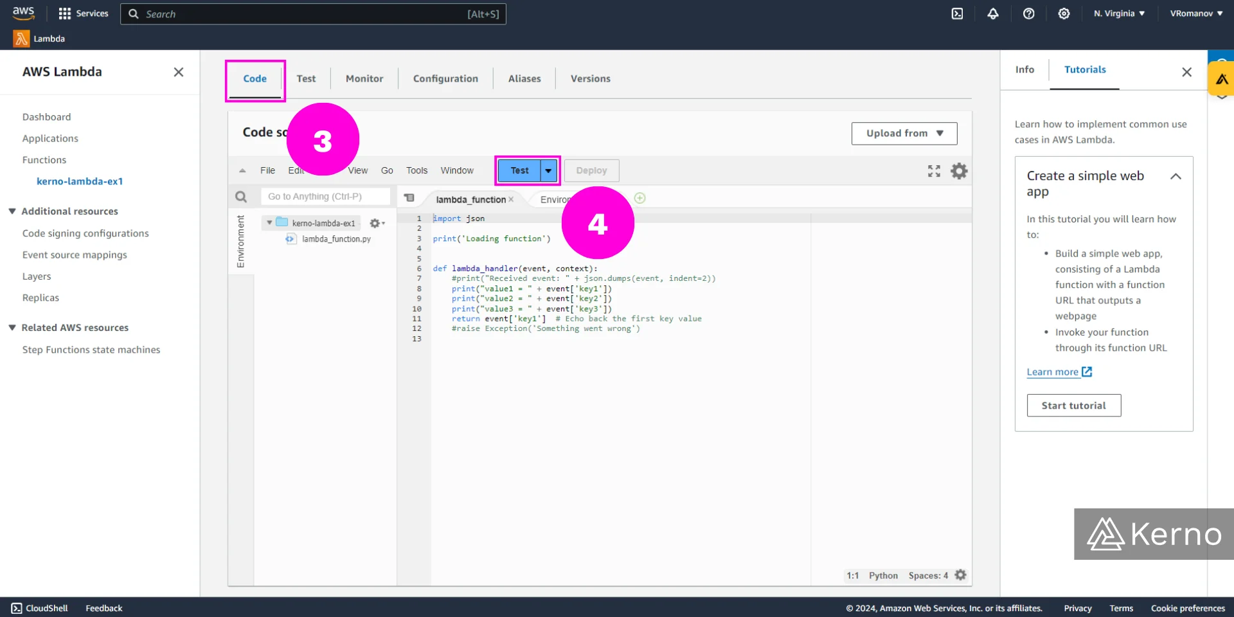Open the View menu in editor
Image resolution: width=1234 pixels, height=617 pixels.
[358, 171]
